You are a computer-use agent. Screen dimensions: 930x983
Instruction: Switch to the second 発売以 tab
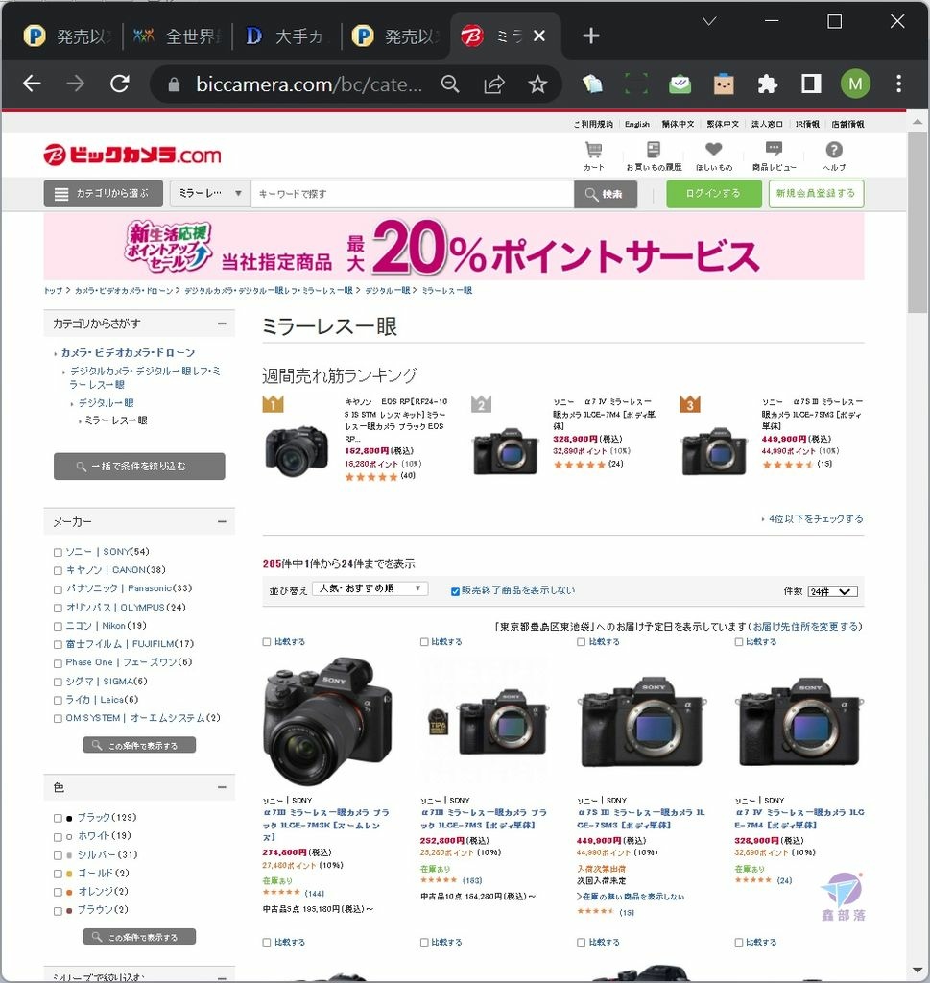click(396, 36)
